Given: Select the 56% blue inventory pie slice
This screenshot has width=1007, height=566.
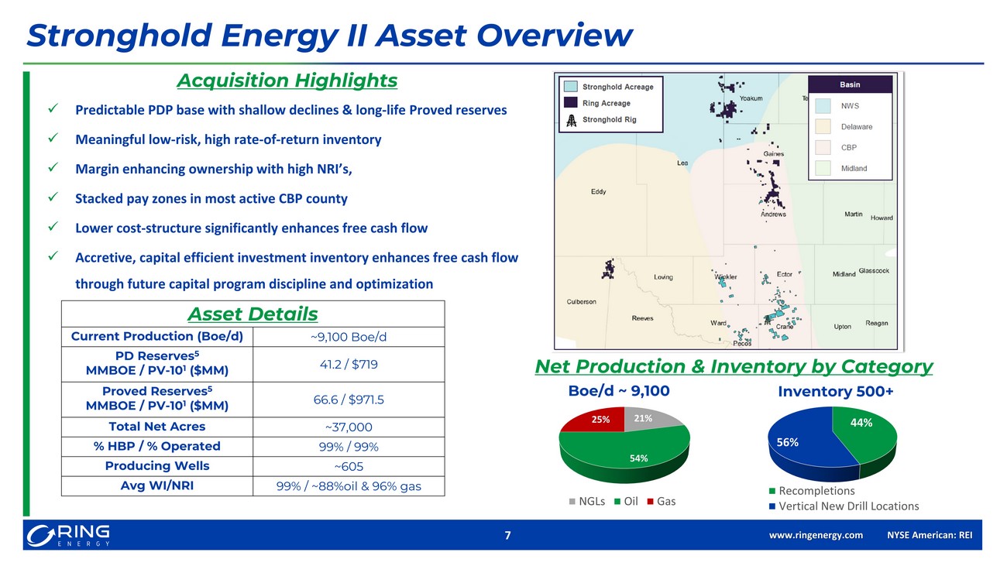Looking at the screenshot, I should 806,445.
